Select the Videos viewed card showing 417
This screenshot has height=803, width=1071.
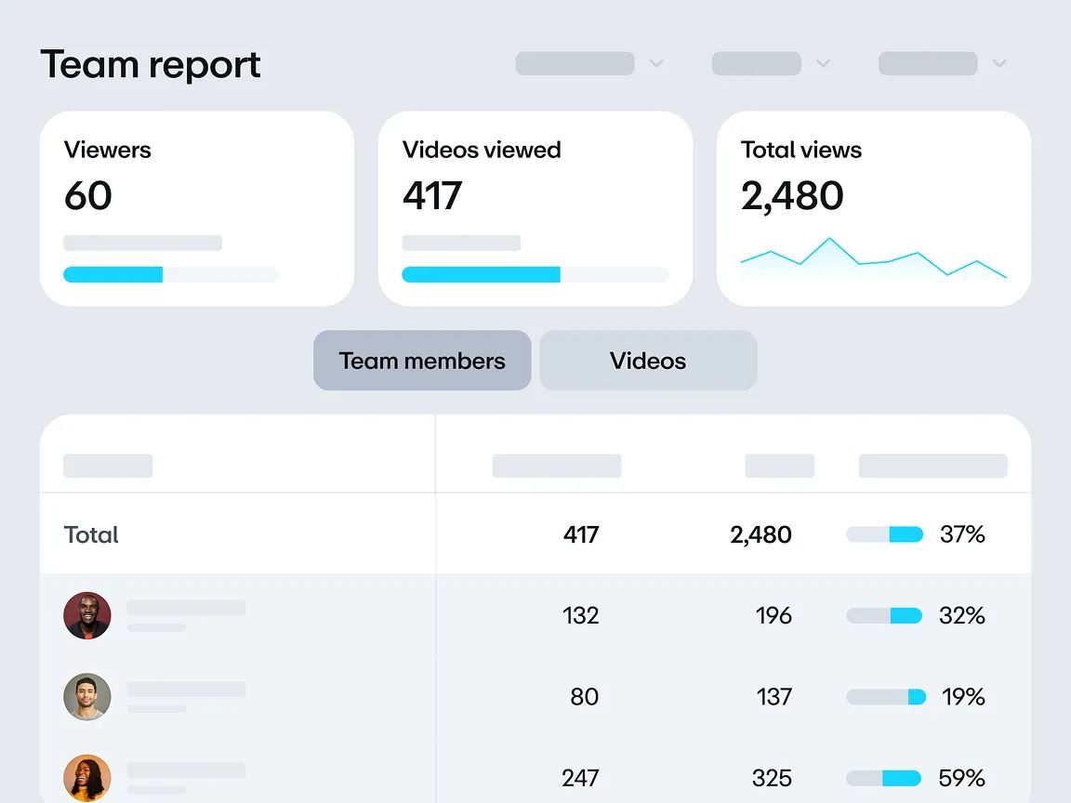click(x=535, y=208)
